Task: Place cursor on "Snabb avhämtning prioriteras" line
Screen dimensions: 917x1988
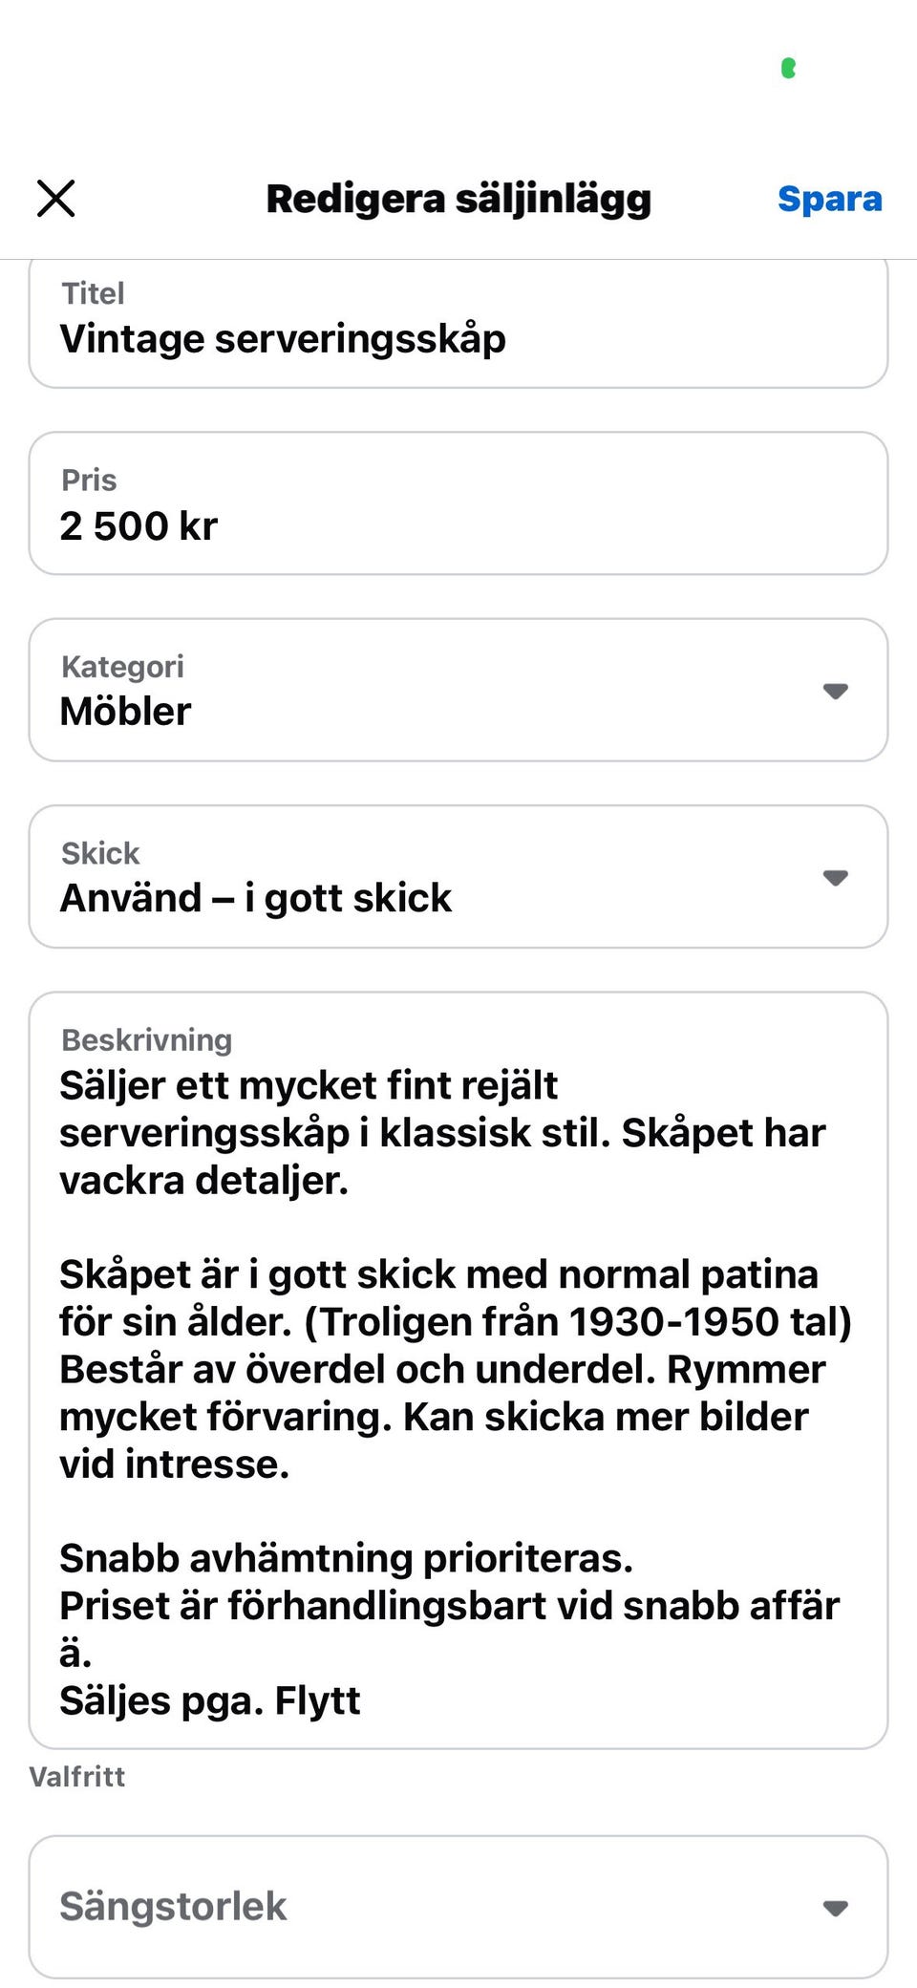Action: 346,1558
